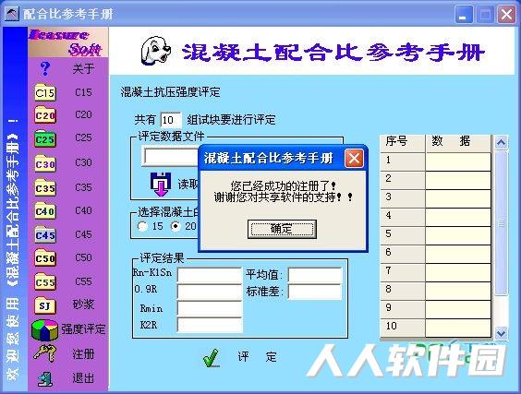The width and height of the screenshot is (521, 394).
Task: Select the C30 sidebar label
Action: [x=83, y=162]
